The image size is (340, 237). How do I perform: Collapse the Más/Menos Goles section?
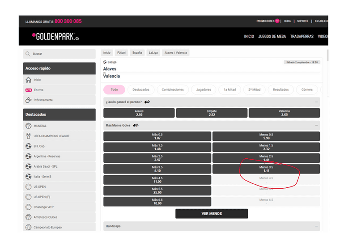(316, 125)
